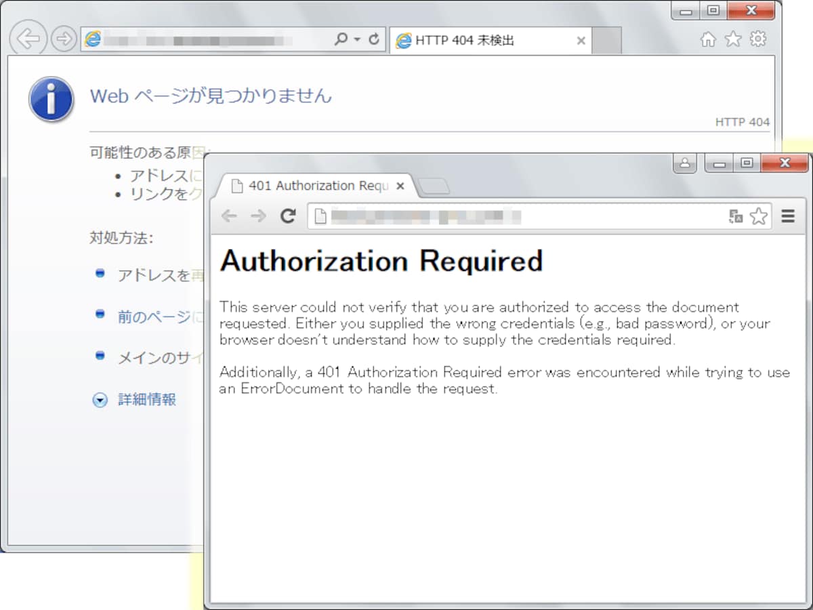The height and width of the screenshot is (610, 813).
Task: Open the Chrome hamburger menu
Action: pyautogui.click(x=788, y=217)
